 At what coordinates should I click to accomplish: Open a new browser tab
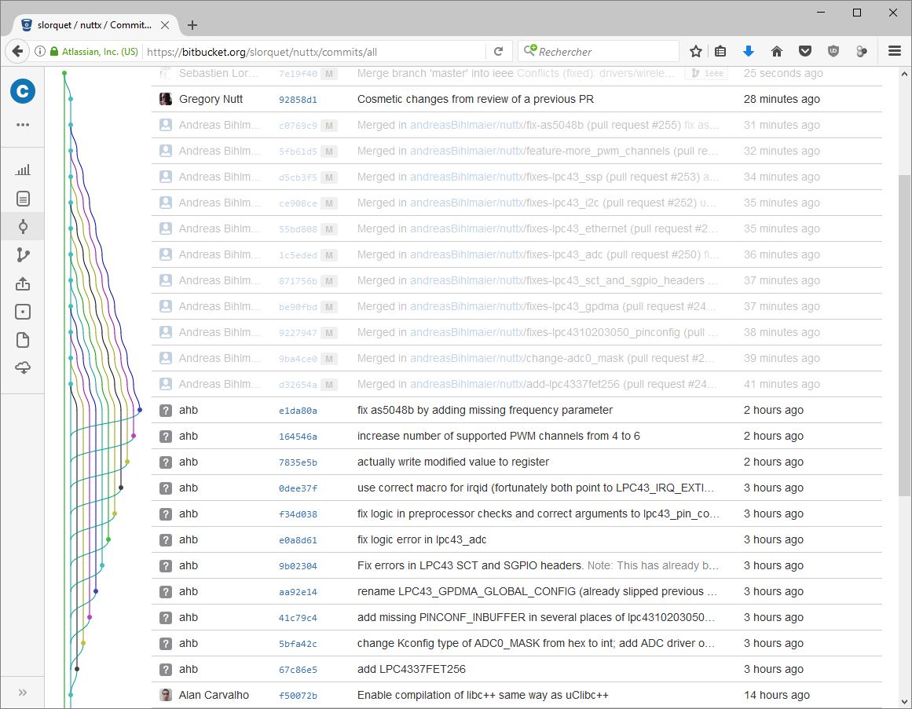pos(192,25)
